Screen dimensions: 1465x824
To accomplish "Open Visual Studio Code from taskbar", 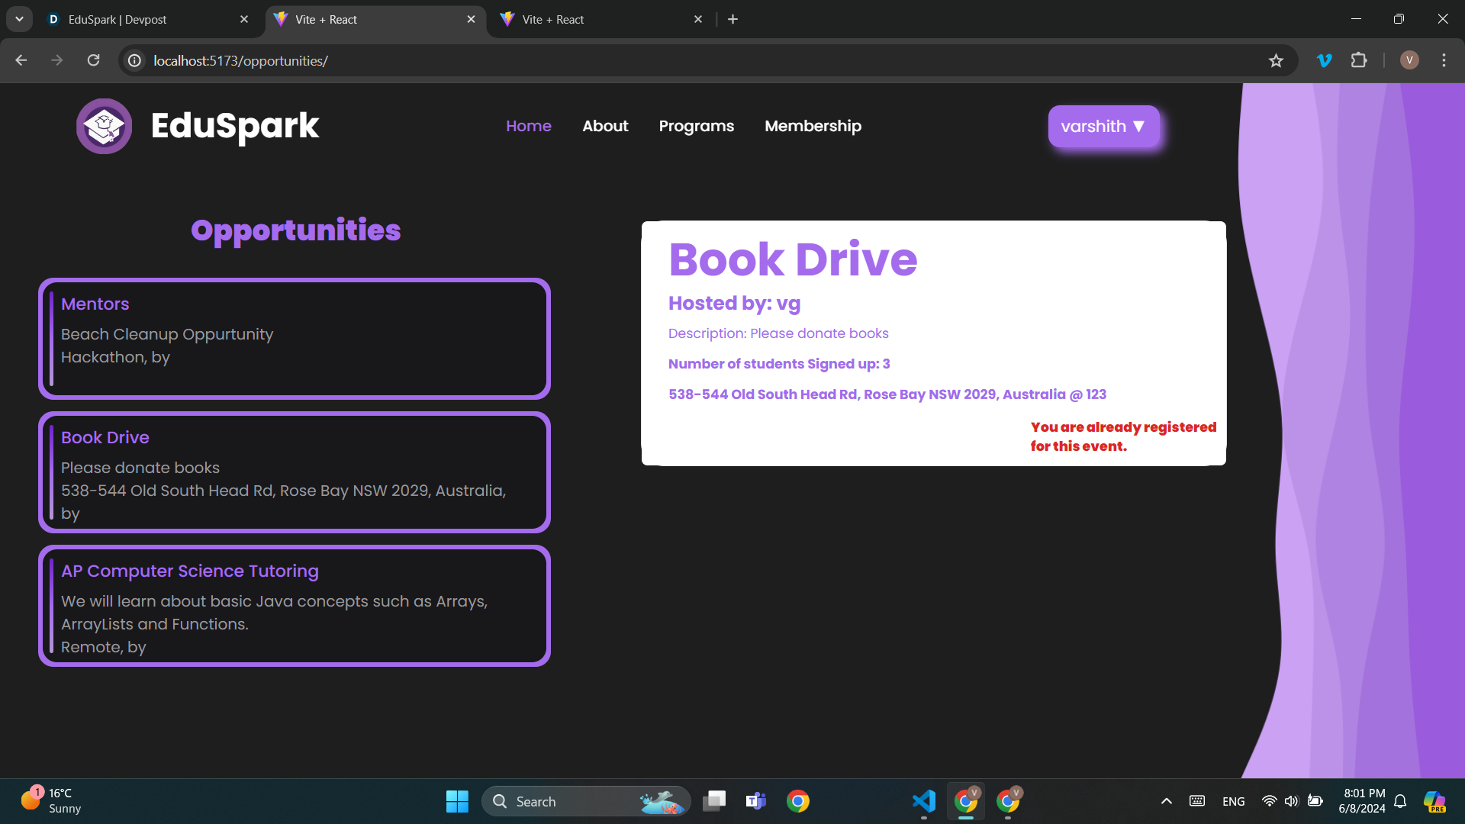I will pyautogui.click(x=923, y=801).
